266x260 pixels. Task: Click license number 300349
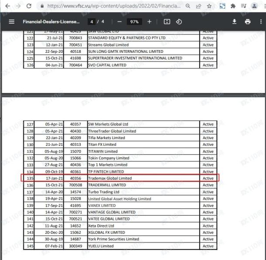coord(75,246)
